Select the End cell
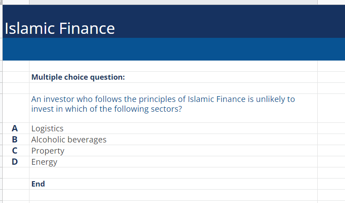The width and height of the screenshot is (345, 203). click(x=38, y=184)
